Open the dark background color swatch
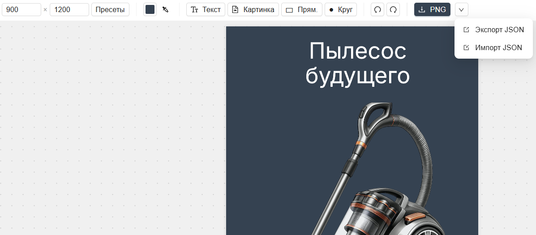 coord(150,9)
